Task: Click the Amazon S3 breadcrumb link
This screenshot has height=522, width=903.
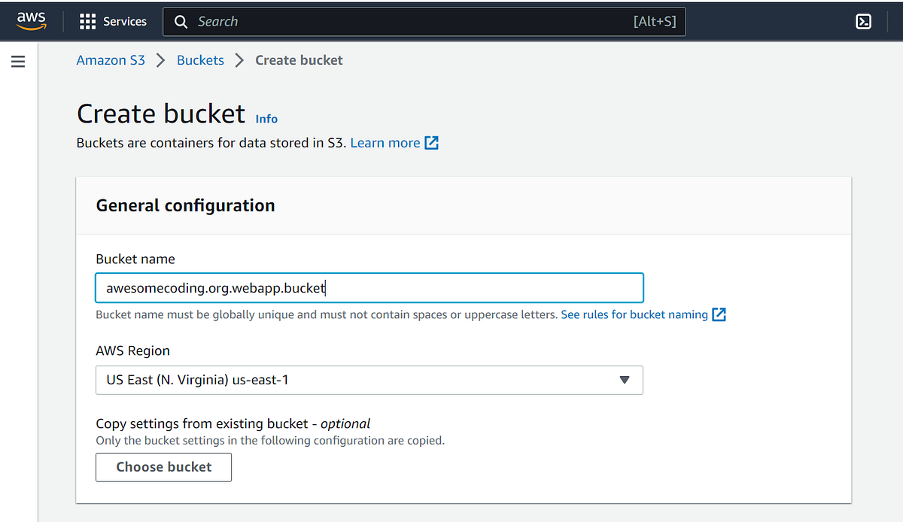Action: coord(111,59)
